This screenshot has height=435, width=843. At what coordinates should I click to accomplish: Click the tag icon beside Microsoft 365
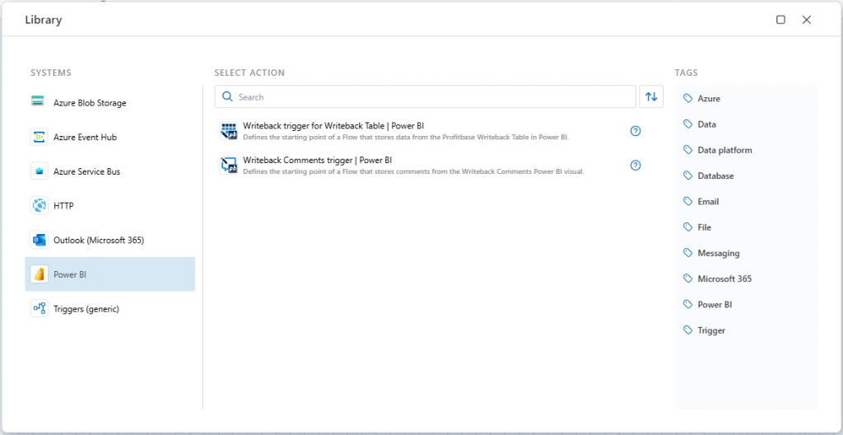687,278
